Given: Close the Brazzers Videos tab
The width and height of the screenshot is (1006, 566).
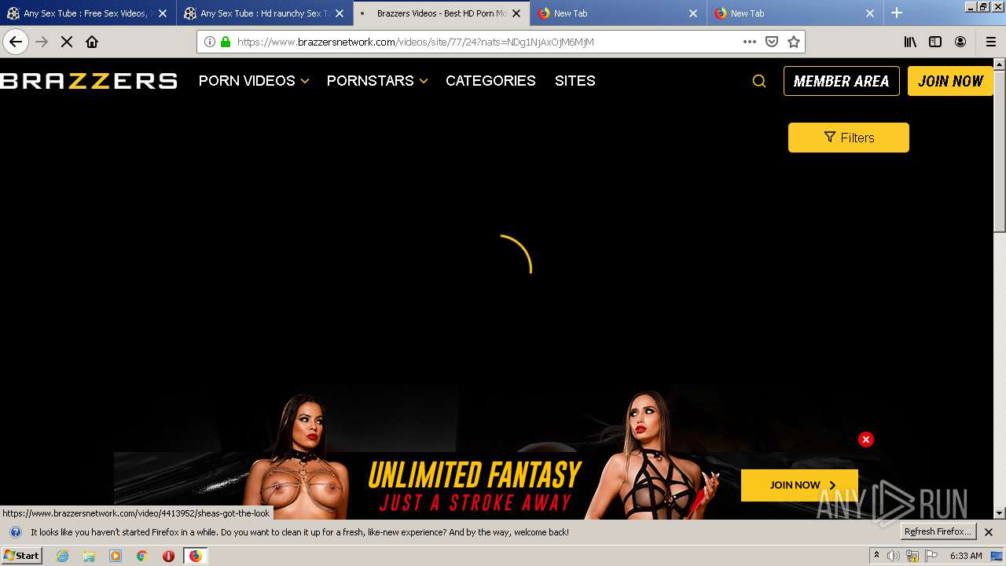Looking at the screenshot, I should click(x=516, y=13).
